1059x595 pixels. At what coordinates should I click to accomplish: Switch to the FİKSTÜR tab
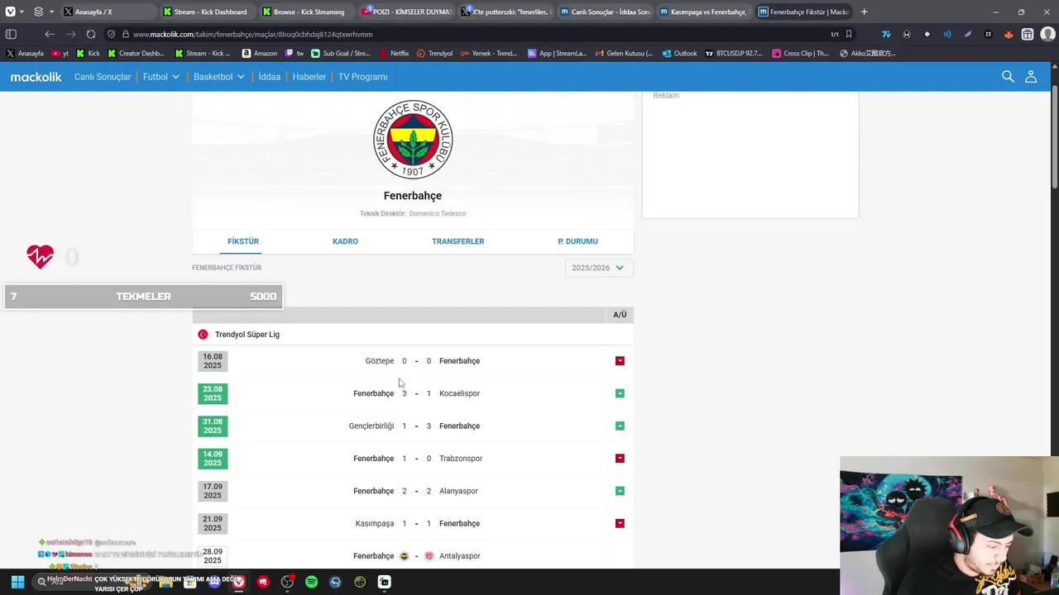243,241
